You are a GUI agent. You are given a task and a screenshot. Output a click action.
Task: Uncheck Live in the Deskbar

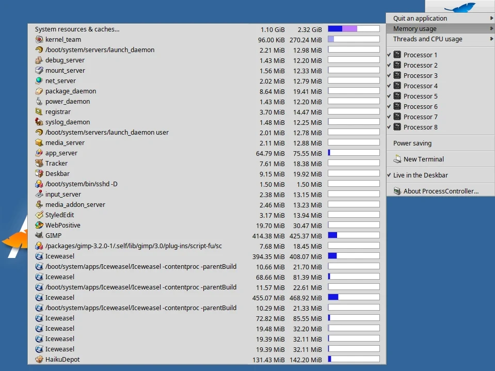pos(420,175)
